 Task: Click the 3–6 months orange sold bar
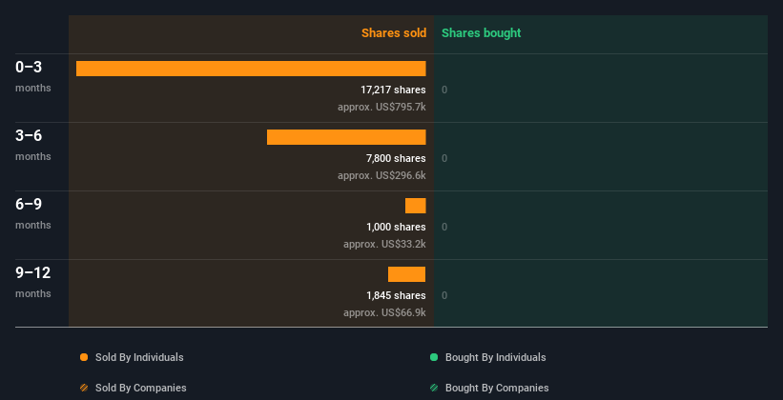click(346, 137)
